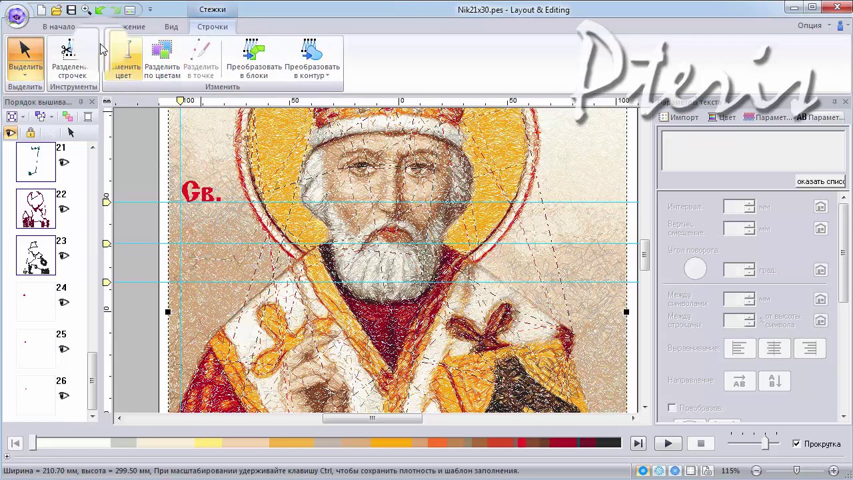This screenshot has width=853, height=480.
Task: Expand the zoom-to-fit dropdown arrow in sewing order panel
Action: coord(23,117)
